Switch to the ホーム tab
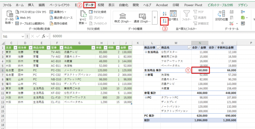This screenshot has width=255, height=129. (19, 5)
